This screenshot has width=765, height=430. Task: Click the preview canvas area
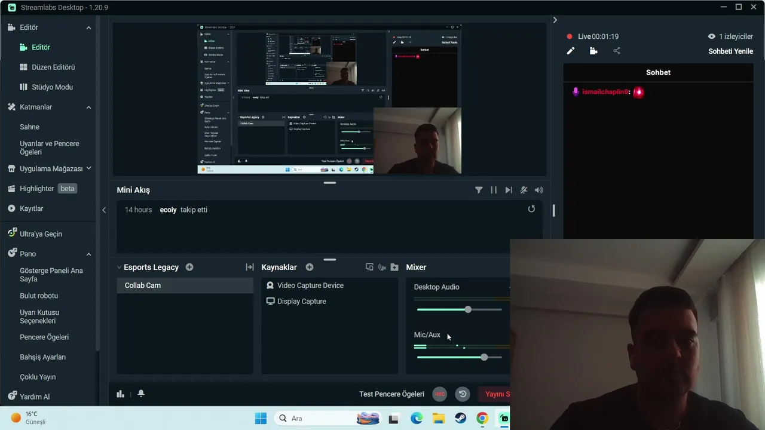coord(329,99)
